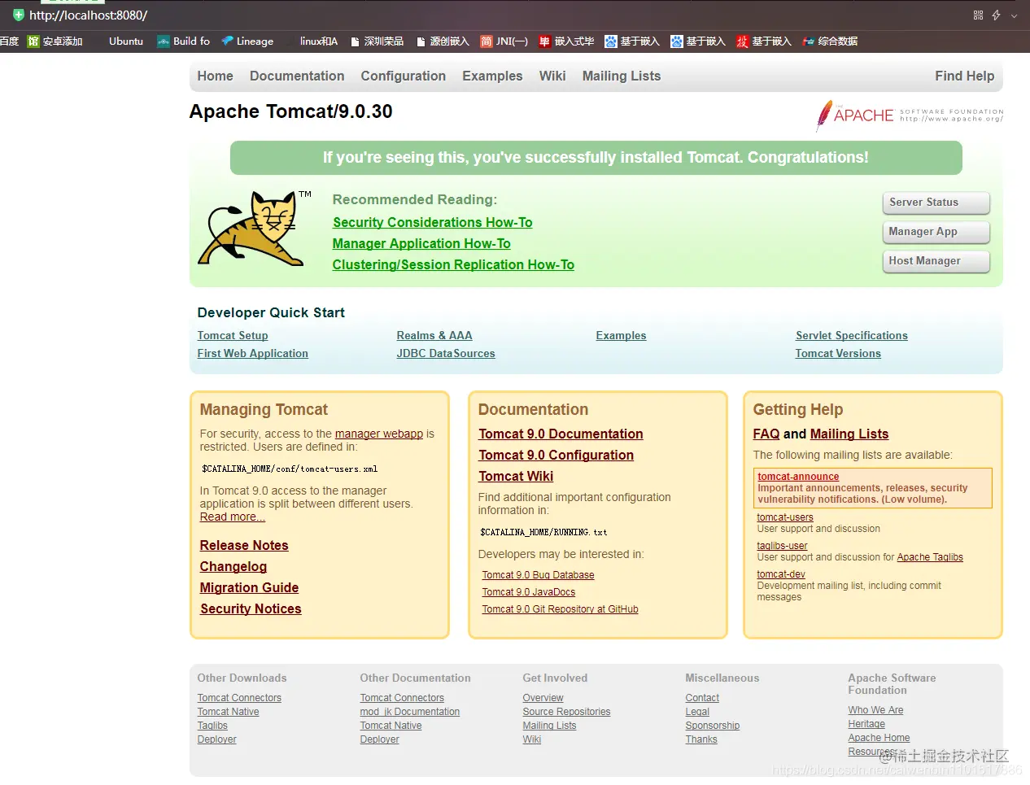The height and width of the screenshot is (785, 1030).
Task: Click the Tomcat cat logo image
Action: [255, 229]
